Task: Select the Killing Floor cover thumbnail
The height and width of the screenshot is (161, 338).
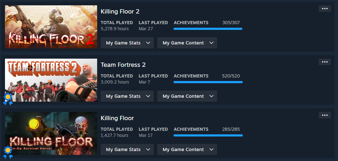Action: (x=51, y=133)
